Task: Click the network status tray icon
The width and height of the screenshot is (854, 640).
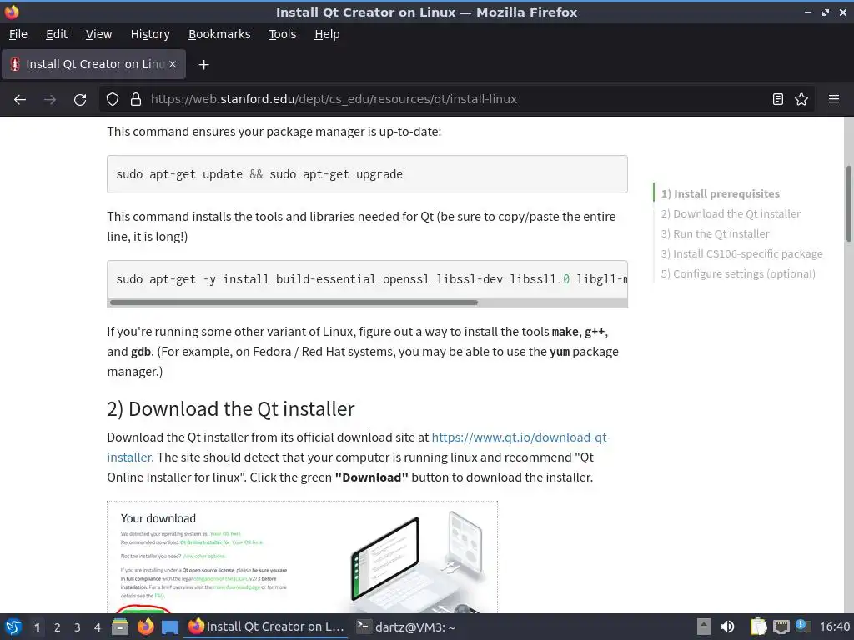Action: tap(781, 627)
